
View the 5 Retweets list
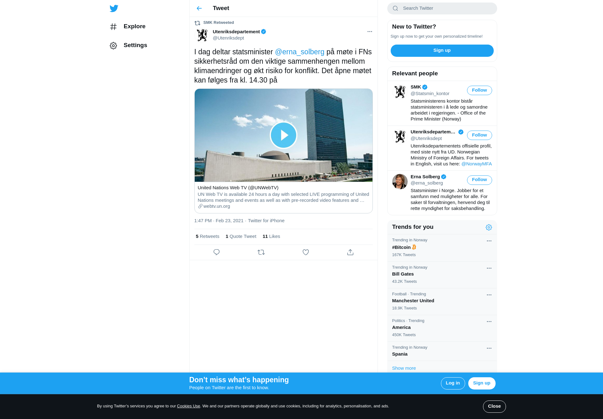coord(207,236)
